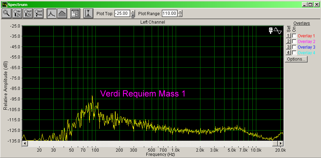Viewport: 321px width, 158px height.
Task: Enable the Overlay 2 checkbox
Action: coord(294,41)
